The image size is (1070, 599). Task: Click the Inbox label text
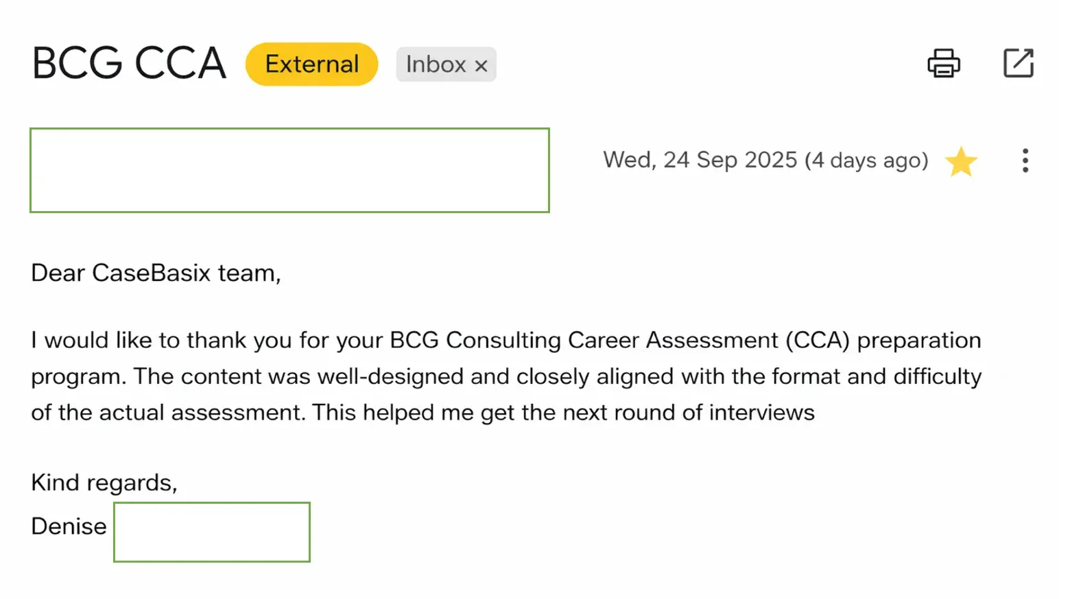pos(436,64)
